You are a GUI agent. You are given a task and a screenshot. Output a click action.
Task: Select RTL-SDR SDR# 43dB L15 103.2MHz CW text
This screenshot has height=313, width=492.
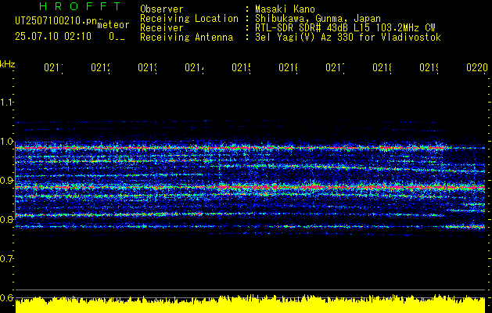pyautogui.click(x=345, y=28)
